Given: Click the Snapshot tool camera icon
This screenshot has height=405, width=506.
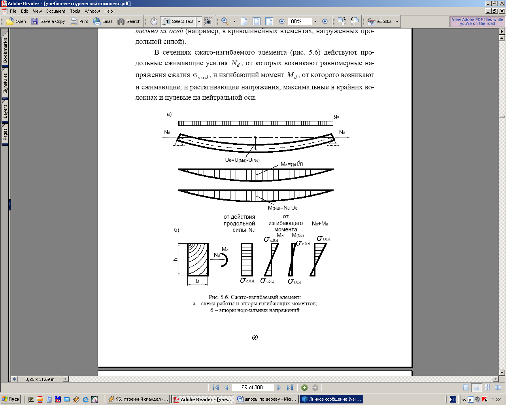Looking at the screenshot, I should click(208, 21).
